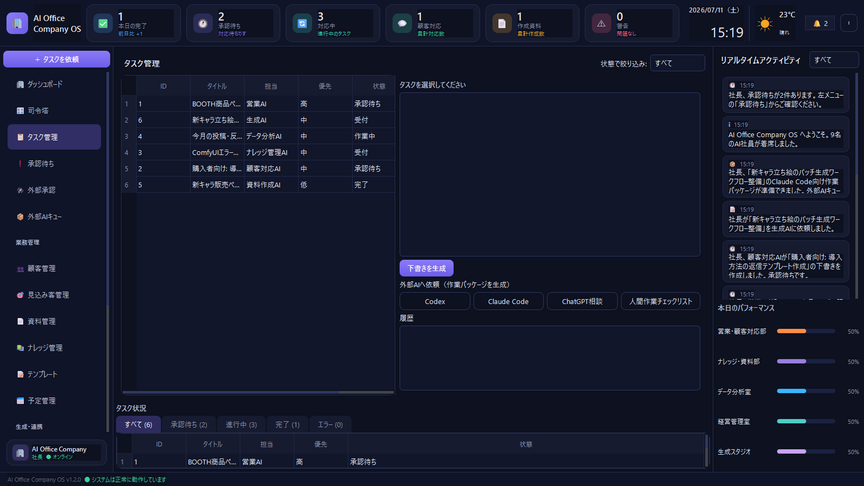The width and height of the screenshot is (864, 486).
Task: Open the 状態で絞り込み filter dropdown
Action: [677, 63]
